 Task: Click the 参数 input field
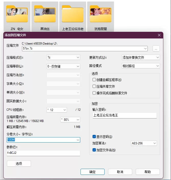coord(43,153)
